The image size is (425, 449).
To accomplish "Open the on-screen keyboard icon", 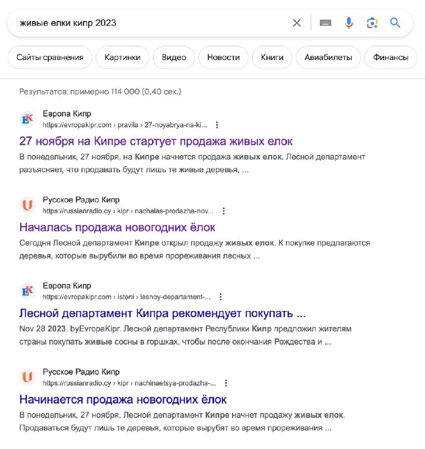I will pyautogui.click(x=325, y=22).
